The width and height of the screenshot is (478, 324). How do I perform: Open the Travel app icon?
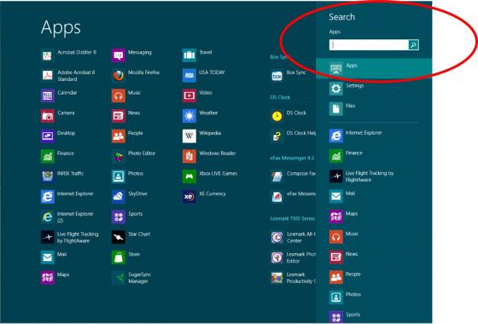pyautogui.click(x=189, y=55)
